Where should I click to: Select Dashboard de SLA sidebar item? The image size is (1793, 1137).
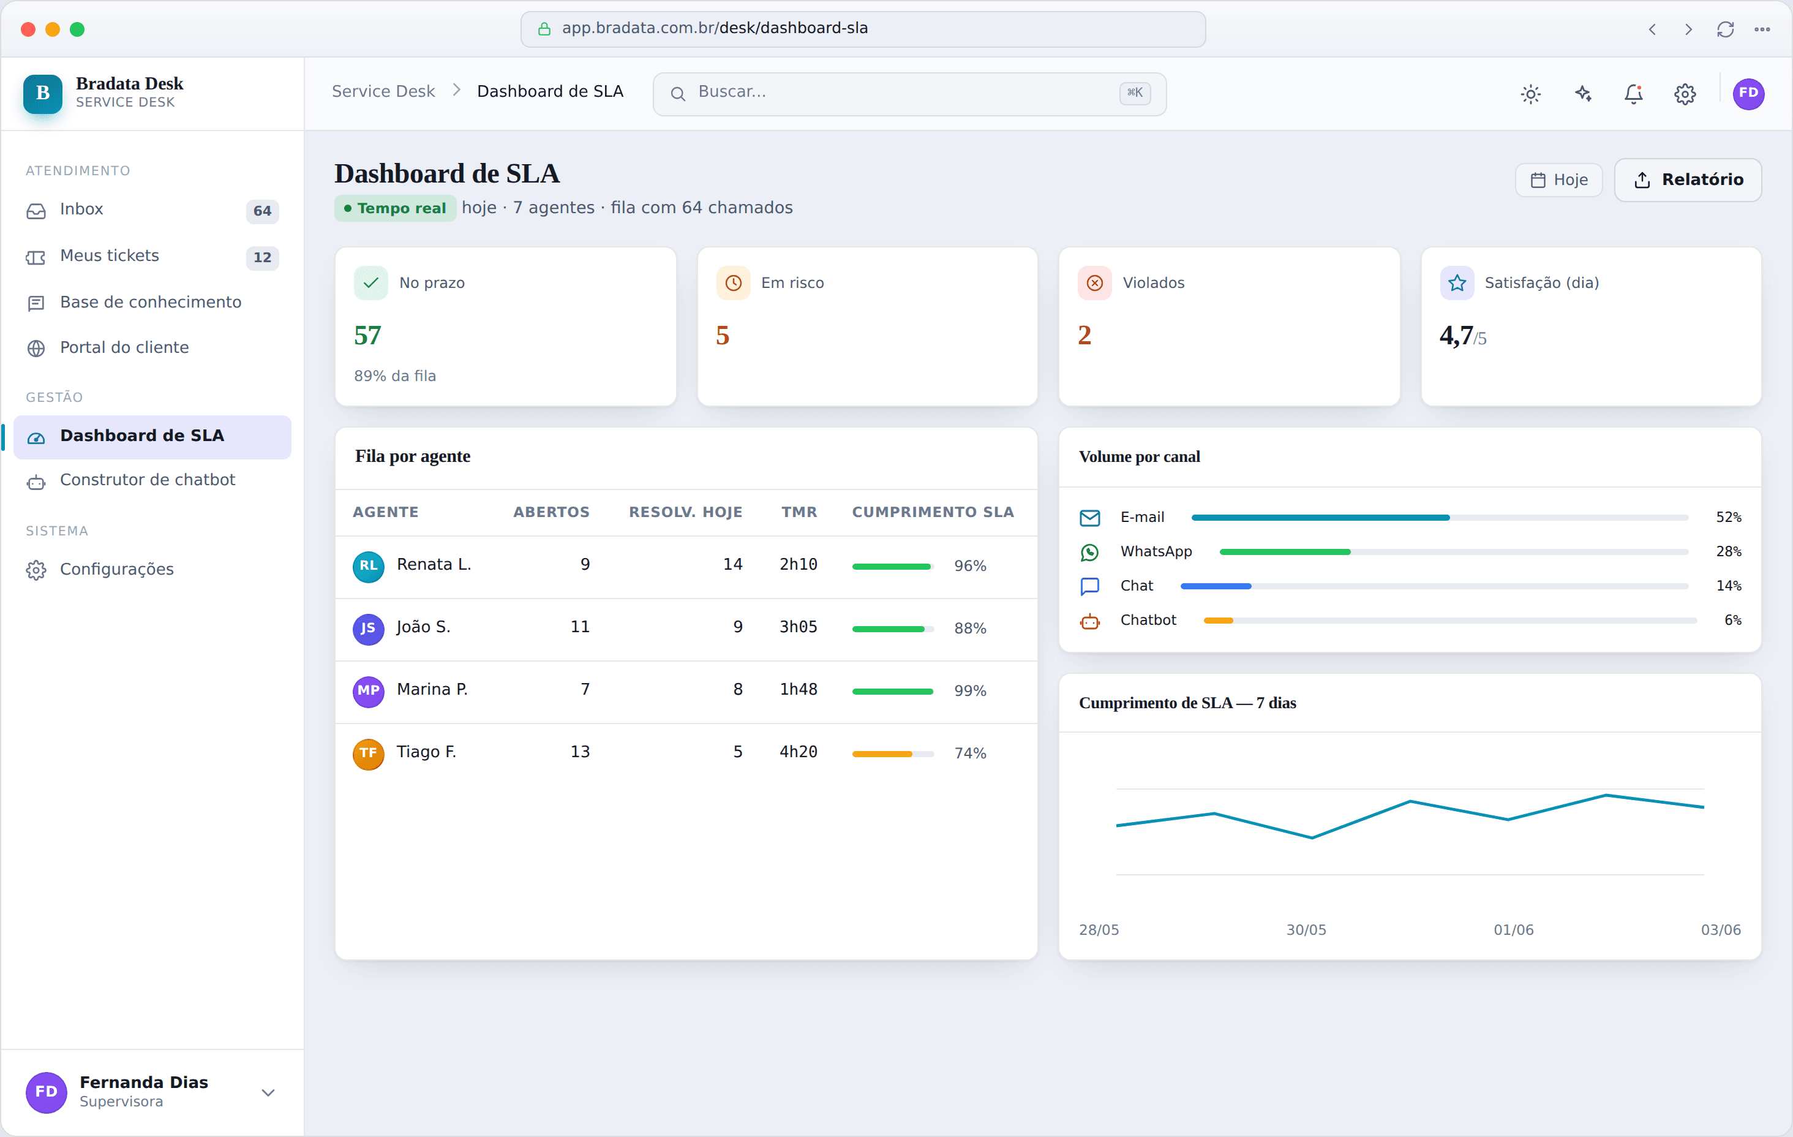152,437
